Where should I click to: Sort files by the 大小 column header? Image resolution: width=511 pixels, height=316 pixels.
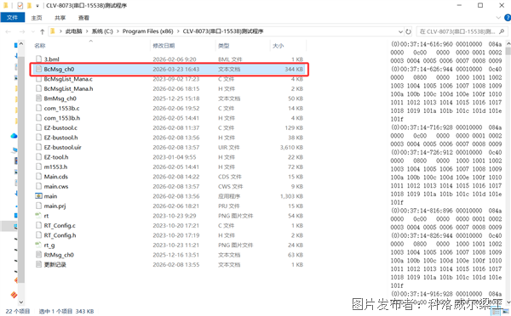[x=278, y=46]
